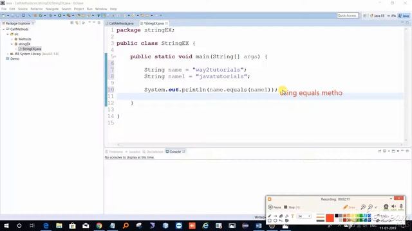Open Word from the taskbar
Viewport: 412px width, 231px height.
[x=259, y=225]
